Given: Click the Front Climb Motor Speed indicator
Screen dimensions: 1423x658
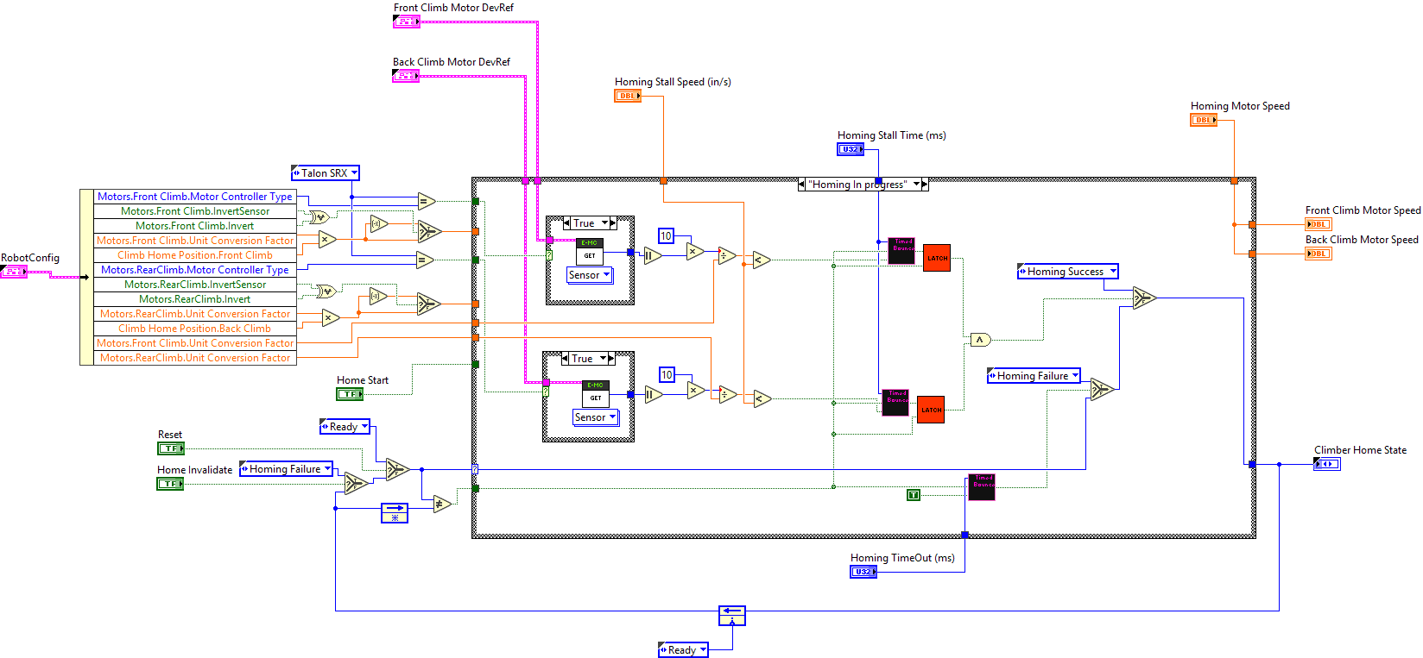Looking at the screenshot, I should [x=1318, y=224].
